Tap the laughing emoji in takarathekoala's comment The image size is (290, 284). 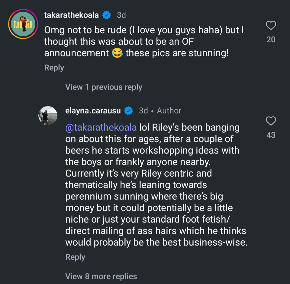pyautogui.click(x=117, y=53)
